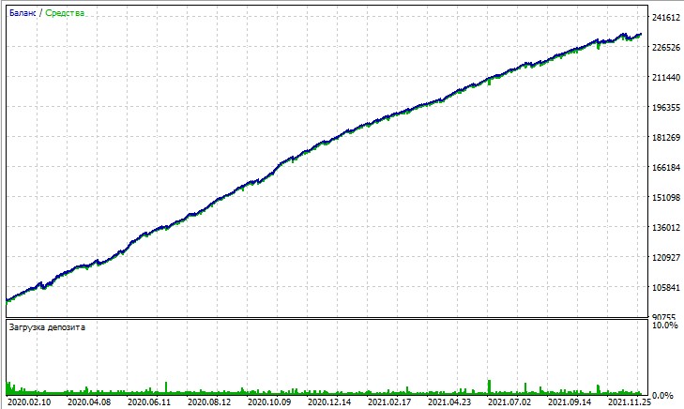Click the 2020.02.10 date label
This screenshot has height=409, width=684.
tap(29, 402)
